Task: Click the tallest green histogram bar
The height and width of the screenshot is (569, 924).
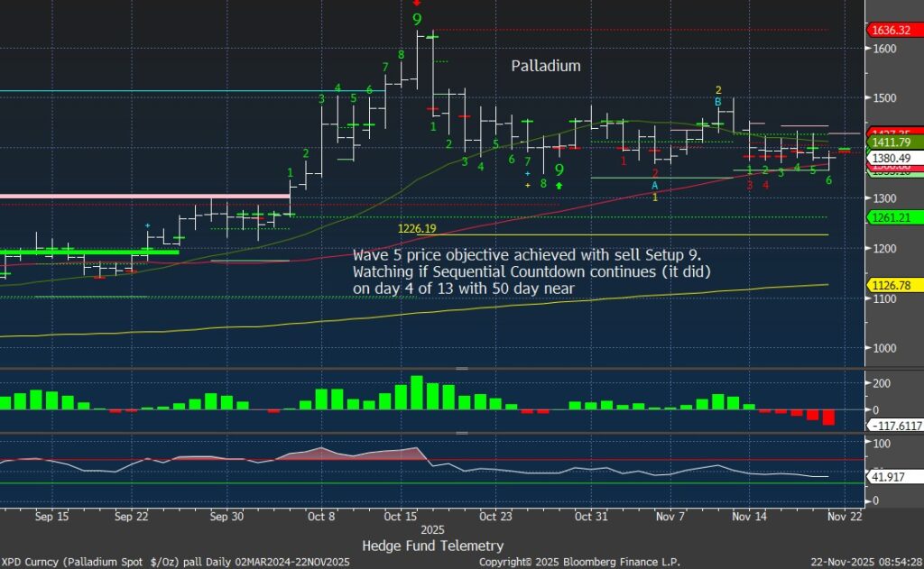Action: click(x=416, y=392)
